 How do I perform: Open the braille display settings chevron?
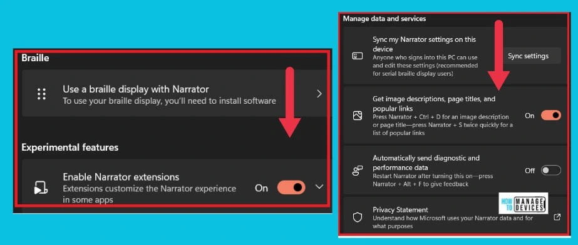coord(319,94)
